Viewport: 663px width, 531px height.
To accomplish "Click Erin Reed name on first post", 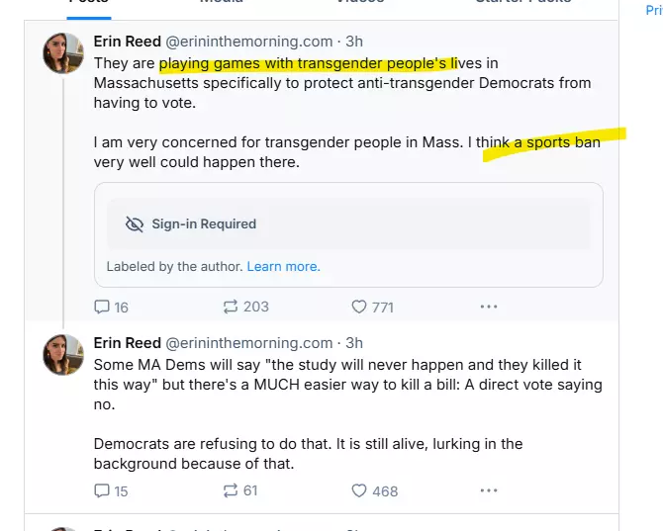I will 127,42.
